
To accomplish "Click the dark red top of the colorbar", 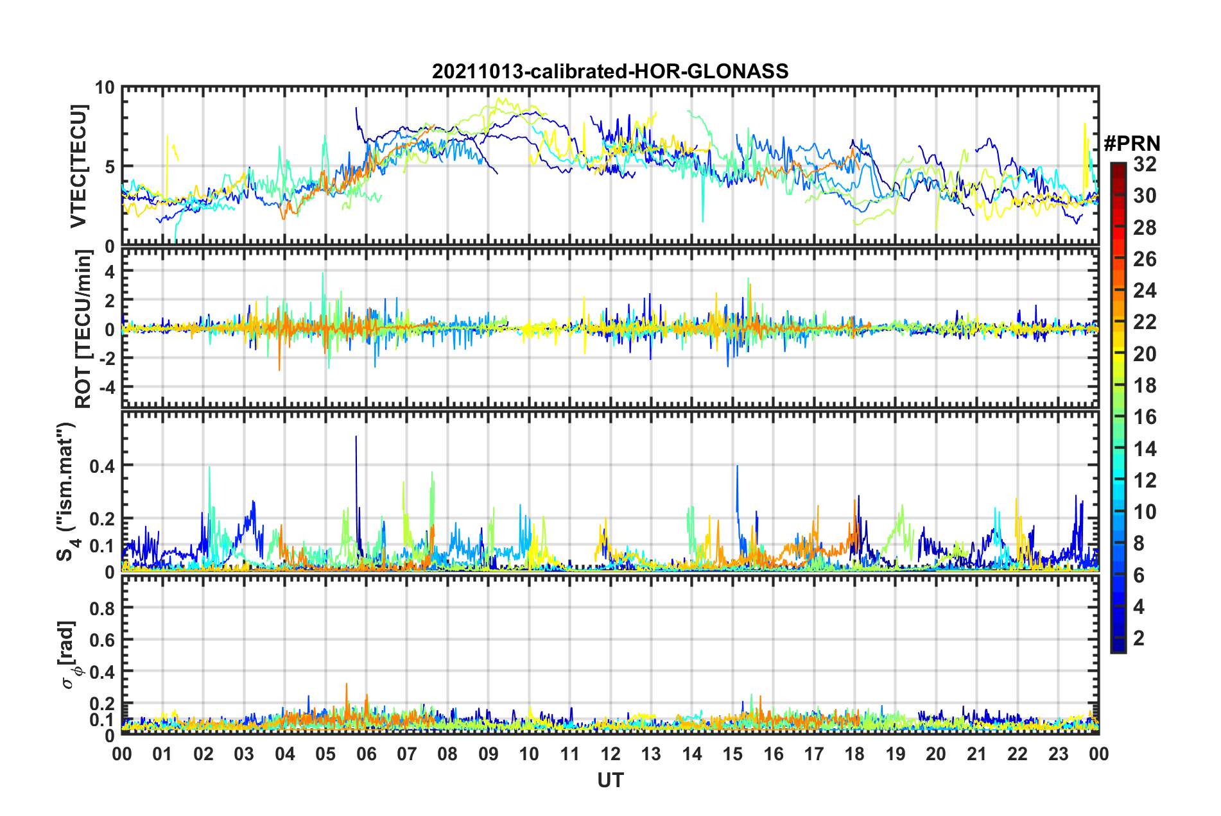I will (x=1118, y=167).
